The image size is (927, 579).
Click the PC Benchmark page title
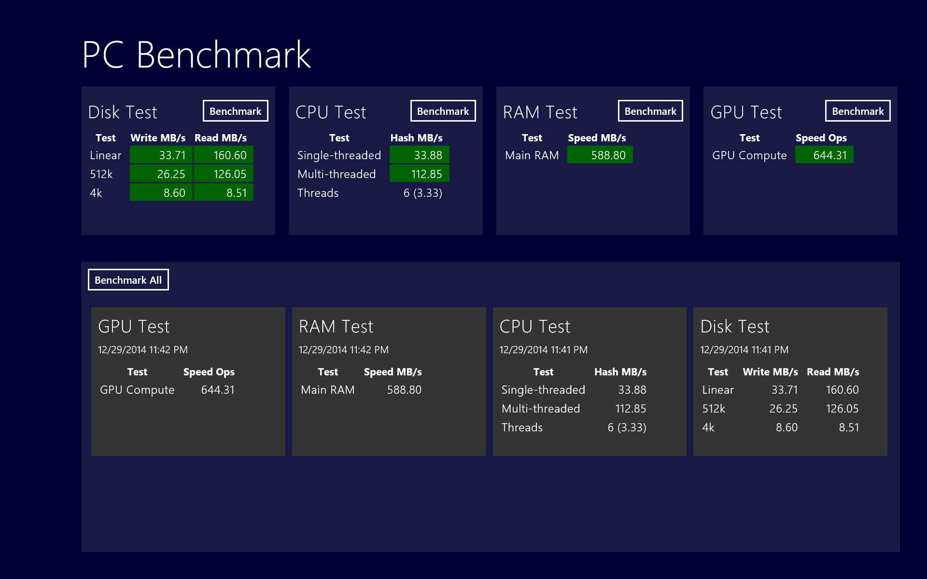[197, 55]
